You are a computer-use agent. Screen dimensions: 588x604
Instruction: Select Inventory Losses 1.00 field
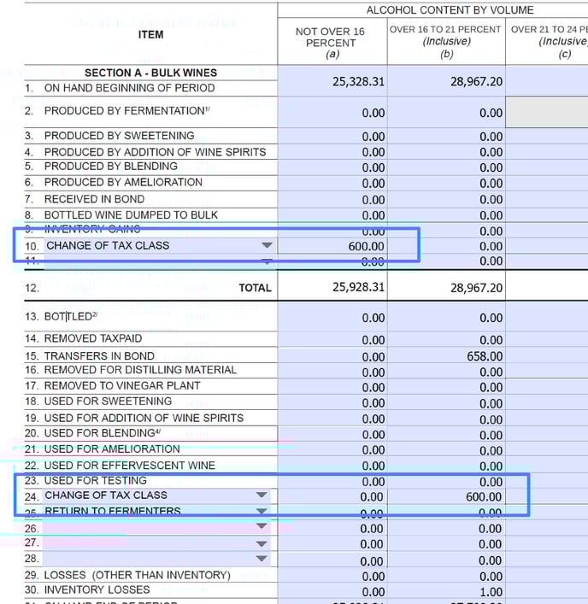click(x=446, y=591)
